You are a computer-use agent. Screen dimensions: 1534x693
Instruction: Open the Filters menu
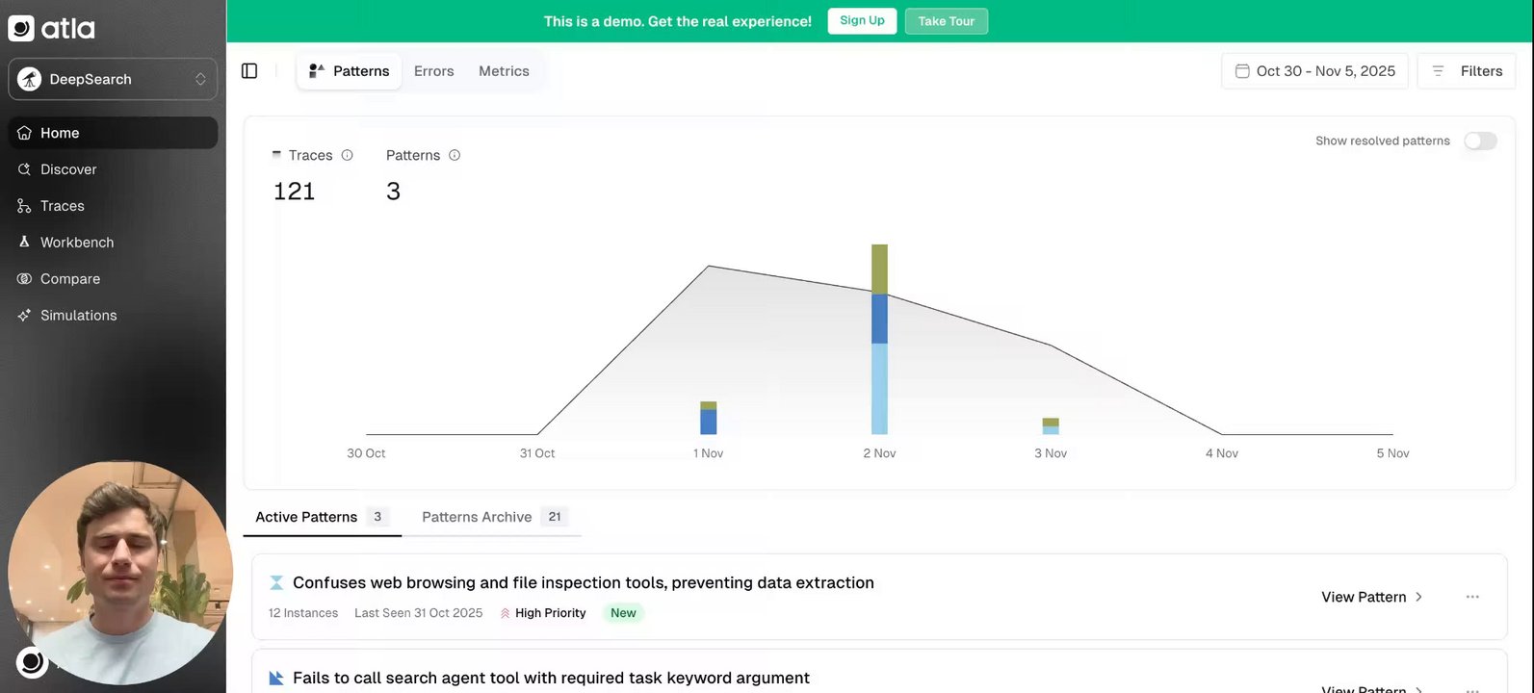tap(1467, 71)
